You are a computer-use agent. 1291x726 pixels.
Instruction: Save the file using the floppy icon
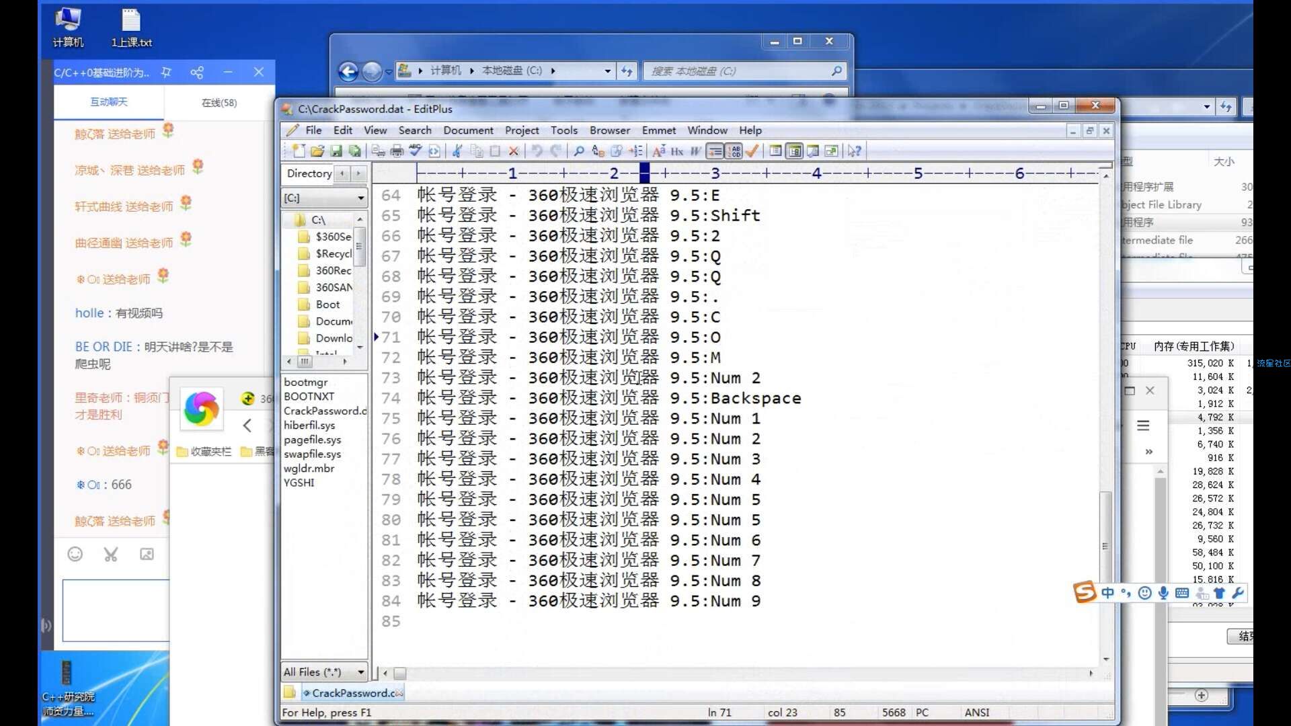(x=336, y=151)
